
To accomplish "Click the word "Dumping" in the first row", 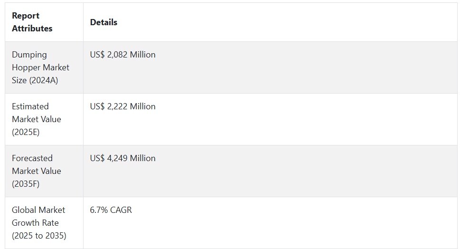I will pyautogui.click(x=29, y=55).
